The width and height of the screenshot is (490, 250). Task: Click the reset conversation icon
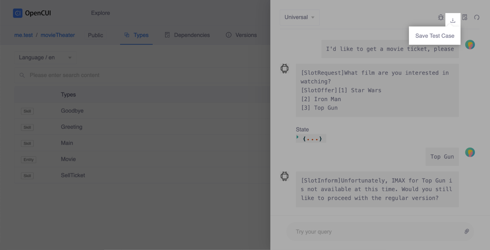pyautogui.click(x=477, y=17)
